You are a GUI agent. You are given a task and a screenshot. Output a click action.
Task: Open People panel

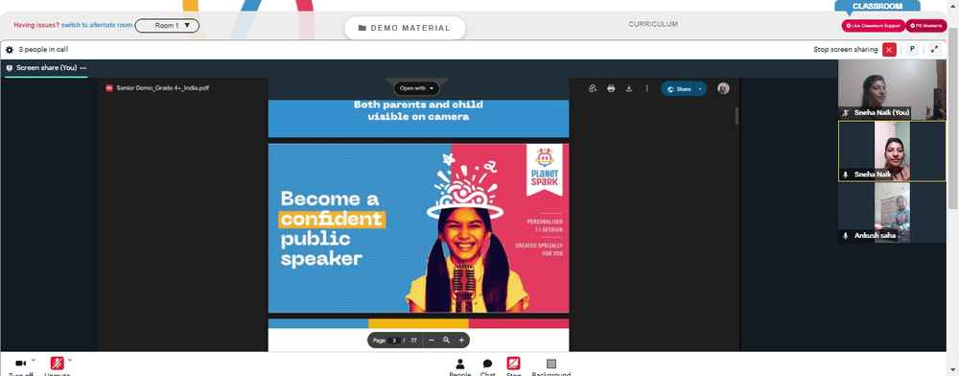click(460, 365)
